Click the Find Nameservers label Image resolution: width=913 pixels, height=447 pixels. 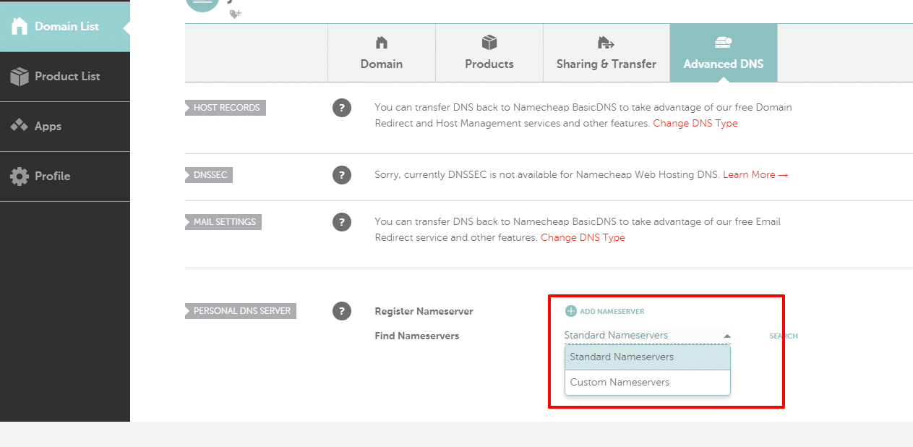(416, 336)
